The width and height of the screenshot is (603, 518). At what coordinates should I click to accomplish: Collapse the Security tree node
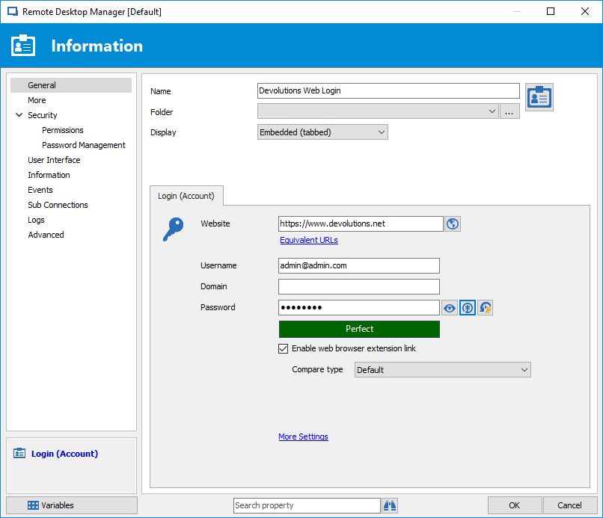[19, 115]
